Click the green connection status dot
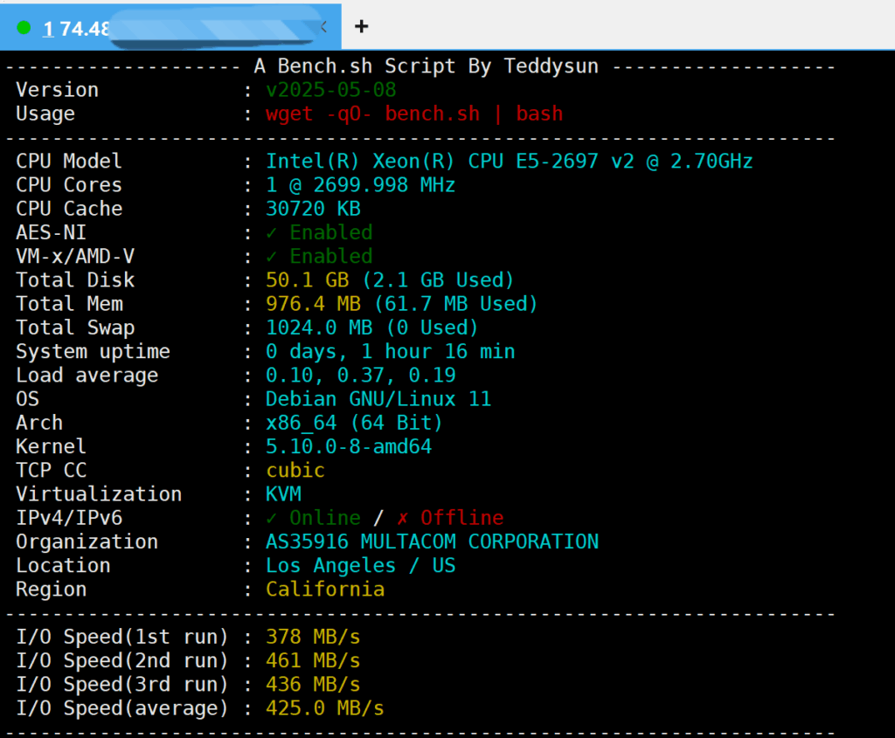The width and height of the screenshot is (895, 738). click(x=24, y=28)
